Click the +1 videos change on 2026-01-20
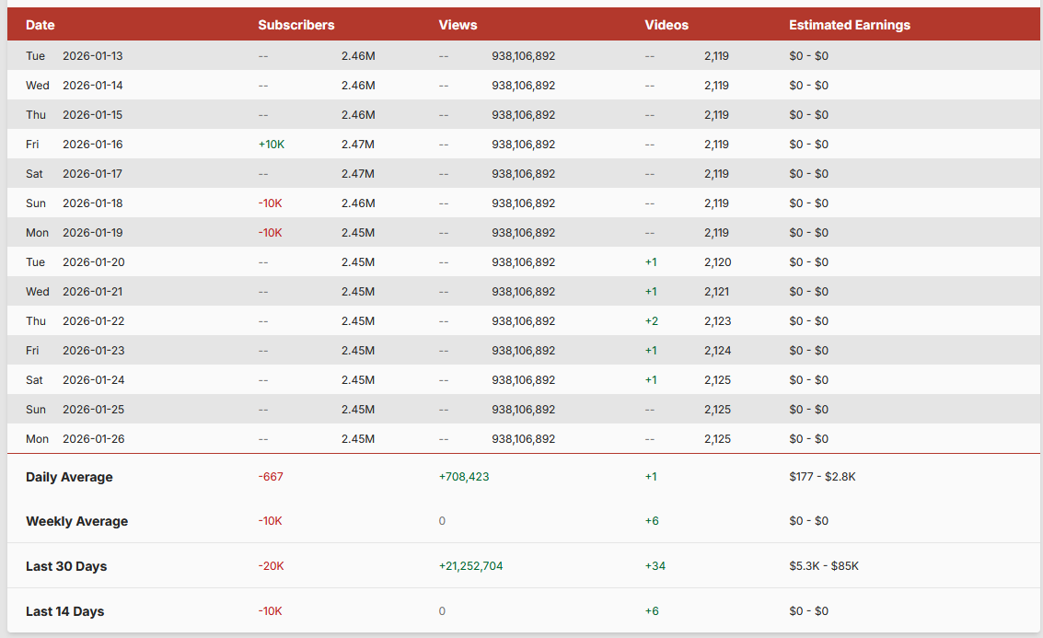Screen dimensions: 1043x638 pos(651,262)
